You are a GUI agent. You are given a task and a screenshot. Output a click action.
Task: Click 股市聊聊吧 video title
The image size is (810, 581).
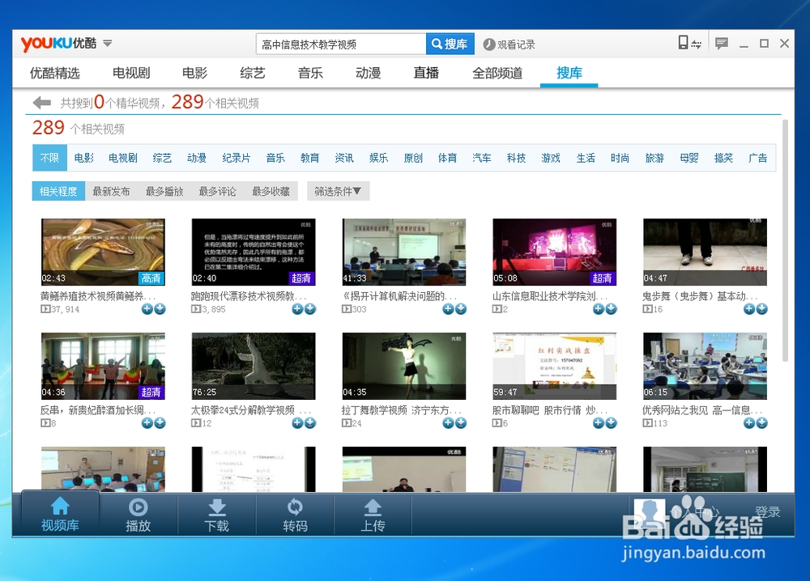point(549,410)
